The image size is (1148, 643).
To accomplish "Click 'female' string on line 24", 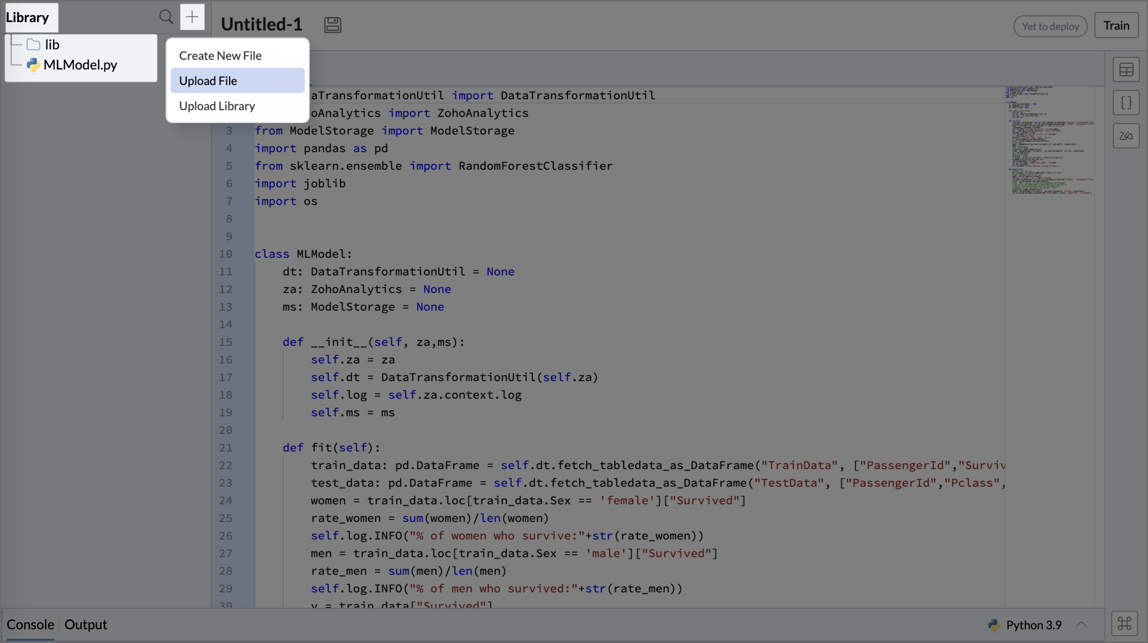I will tap(628, 501).
